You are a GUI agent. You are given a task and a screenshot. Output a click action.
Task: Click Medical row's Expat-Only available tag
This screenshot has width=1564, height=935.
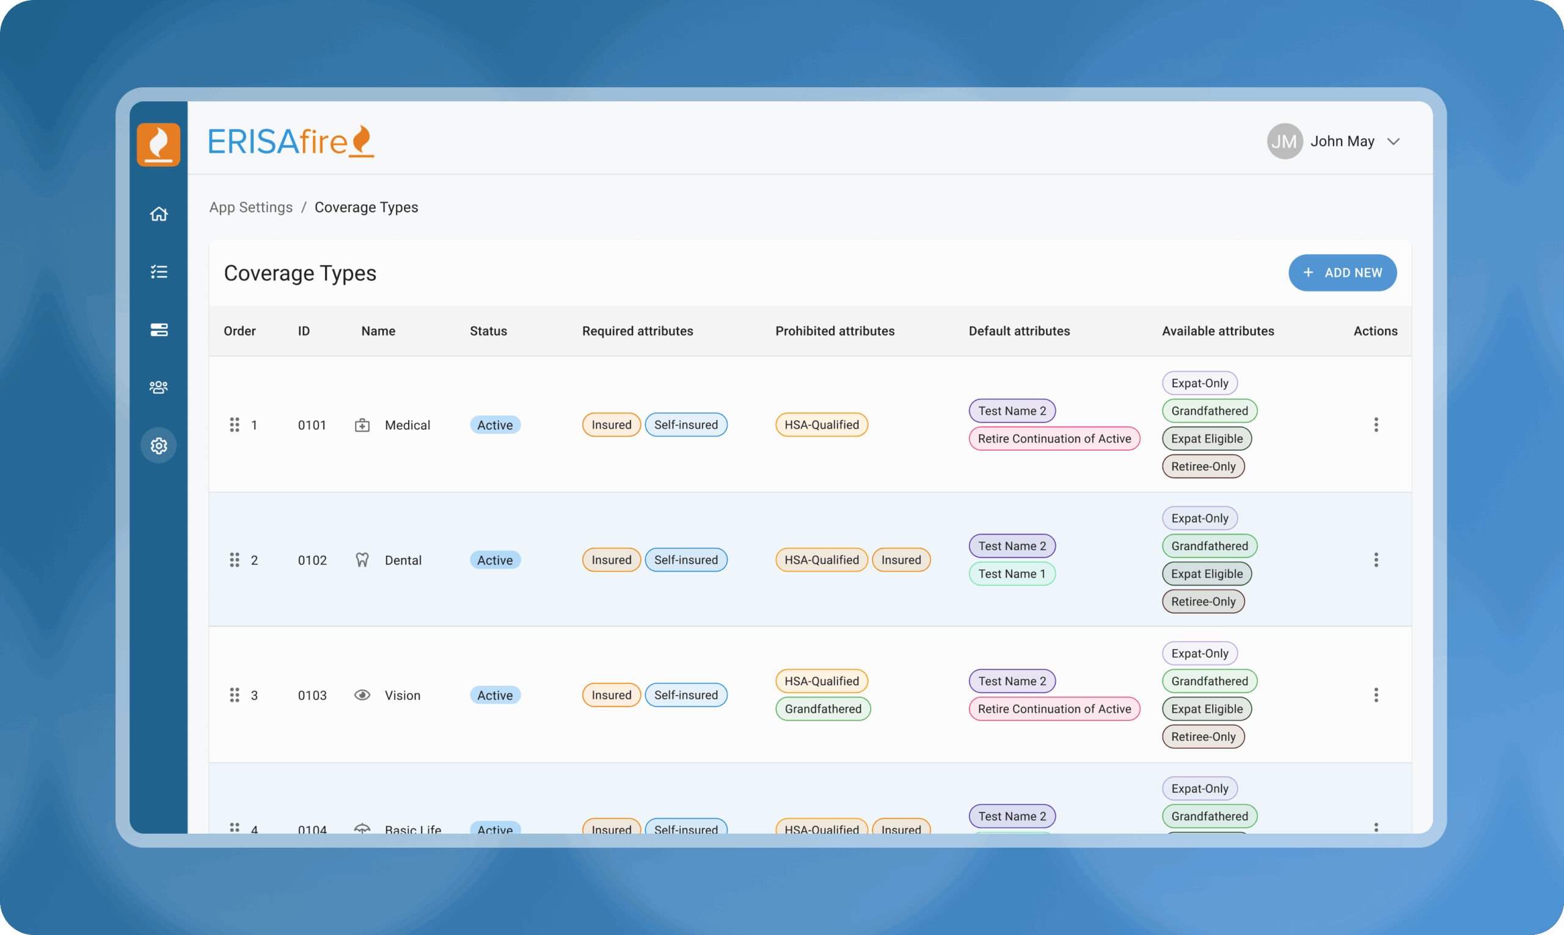coord(1200,383)
